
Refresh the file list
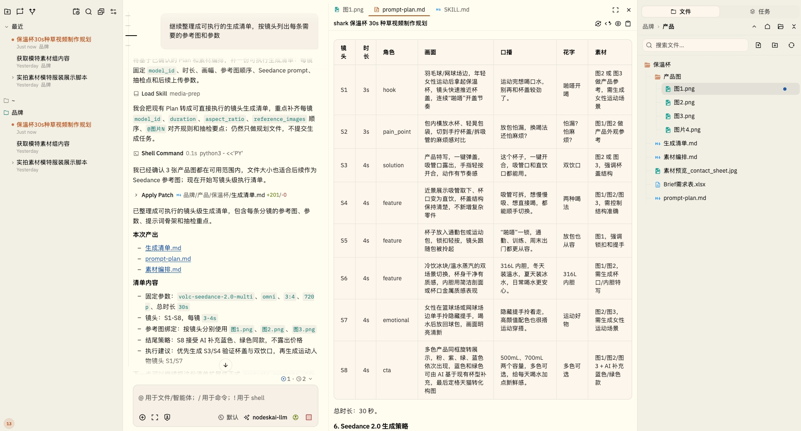(791, 45)
